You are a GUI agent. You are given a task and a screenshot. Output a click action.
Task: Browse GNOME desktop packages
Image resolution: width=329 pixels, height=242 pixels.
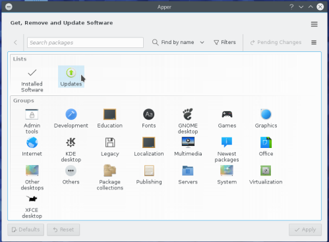pos(188,121)
